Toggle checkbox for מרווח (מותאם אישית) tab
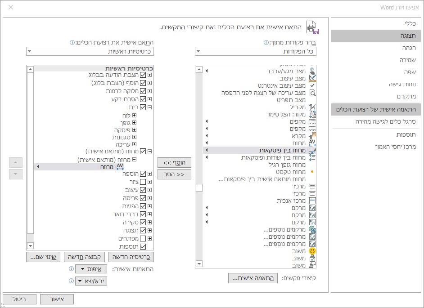Screen dimensions: 424x308 click(143, 151)
